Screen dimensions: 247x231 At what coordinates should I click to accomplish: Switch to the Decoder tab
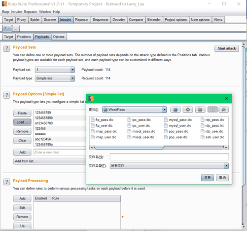click(119, 20)
